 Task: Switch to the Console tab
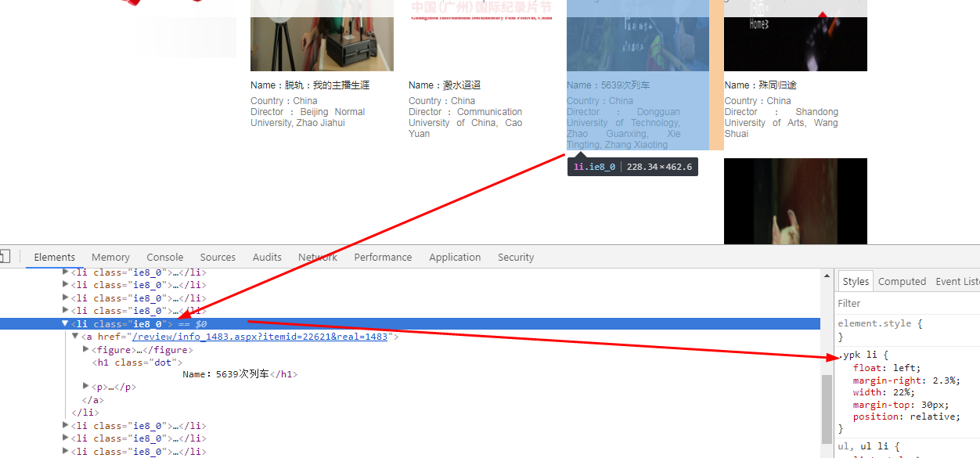164,257
